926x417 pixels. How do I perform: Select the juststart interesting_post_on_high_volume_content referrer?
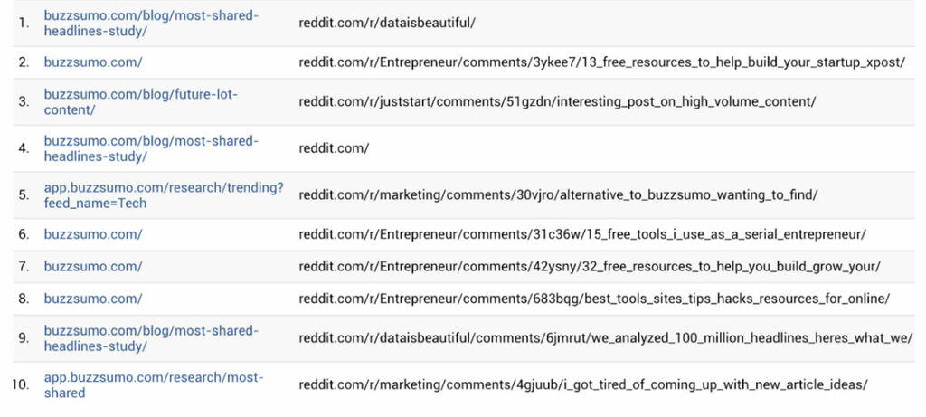coord(557,101)
